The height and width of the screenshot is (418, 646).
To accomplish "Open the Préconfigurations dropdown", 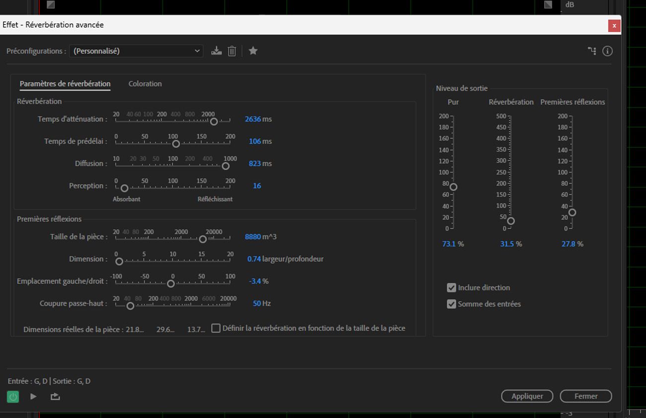I will (136, 51).
